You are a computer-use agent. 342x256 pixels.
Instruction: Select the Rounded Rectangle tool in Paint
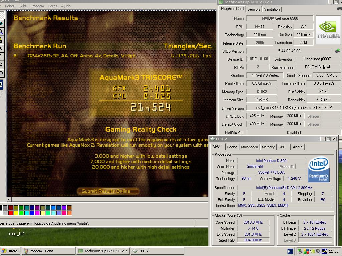(x=1, y=73)
